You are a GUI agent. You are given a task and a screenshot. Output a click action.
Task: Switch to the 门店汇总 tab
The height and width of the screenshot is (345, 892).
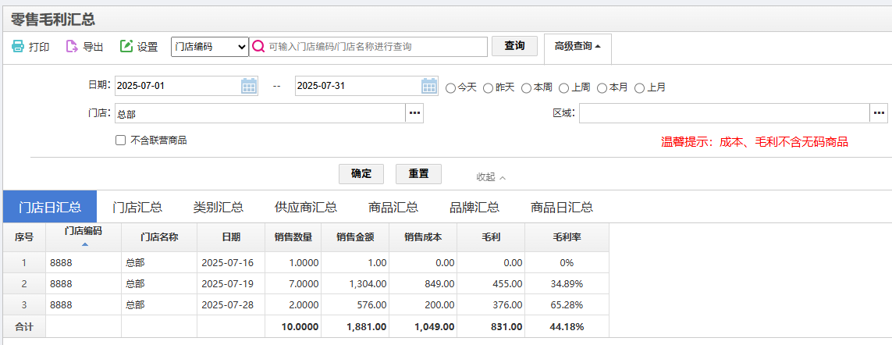point(137,207)
